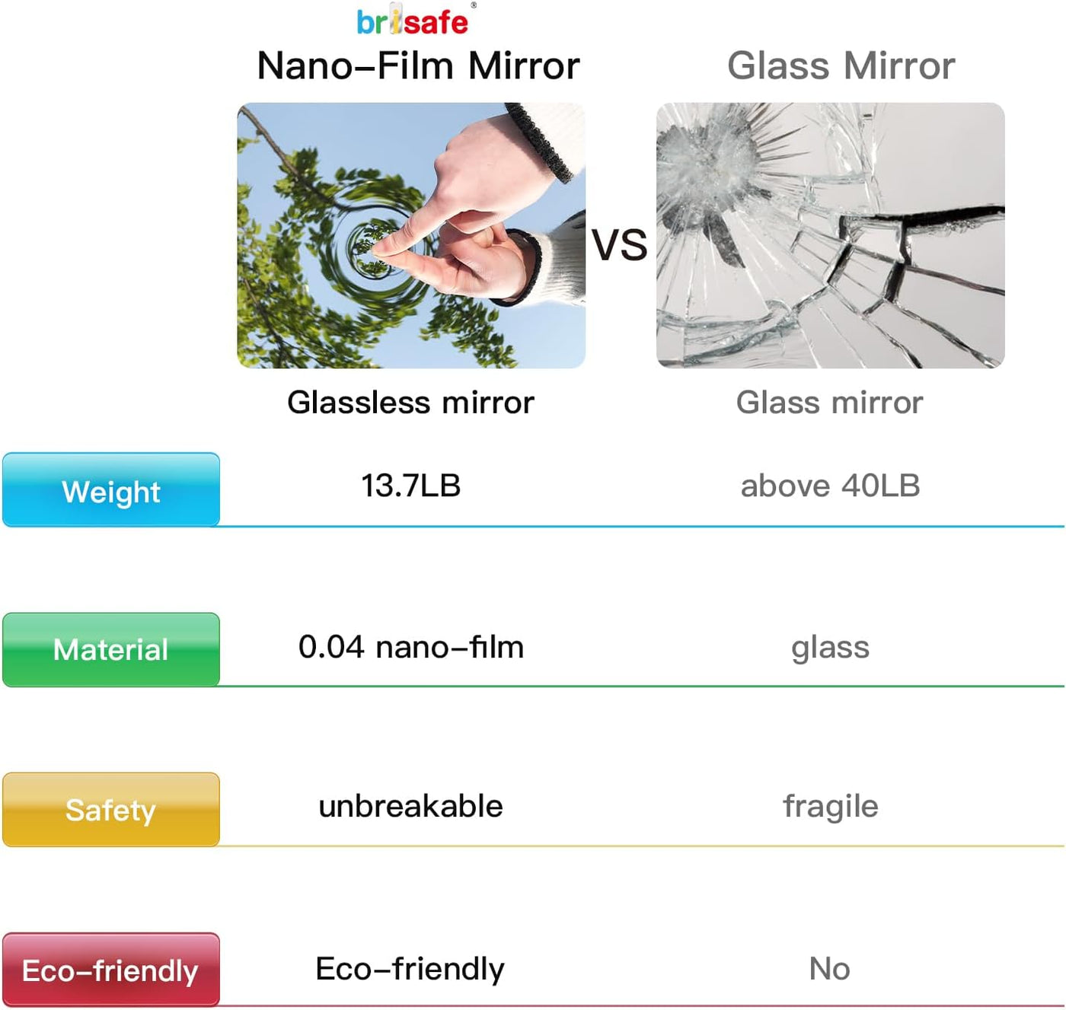Click the Glassless mirror caption

[x=410, y=402]
